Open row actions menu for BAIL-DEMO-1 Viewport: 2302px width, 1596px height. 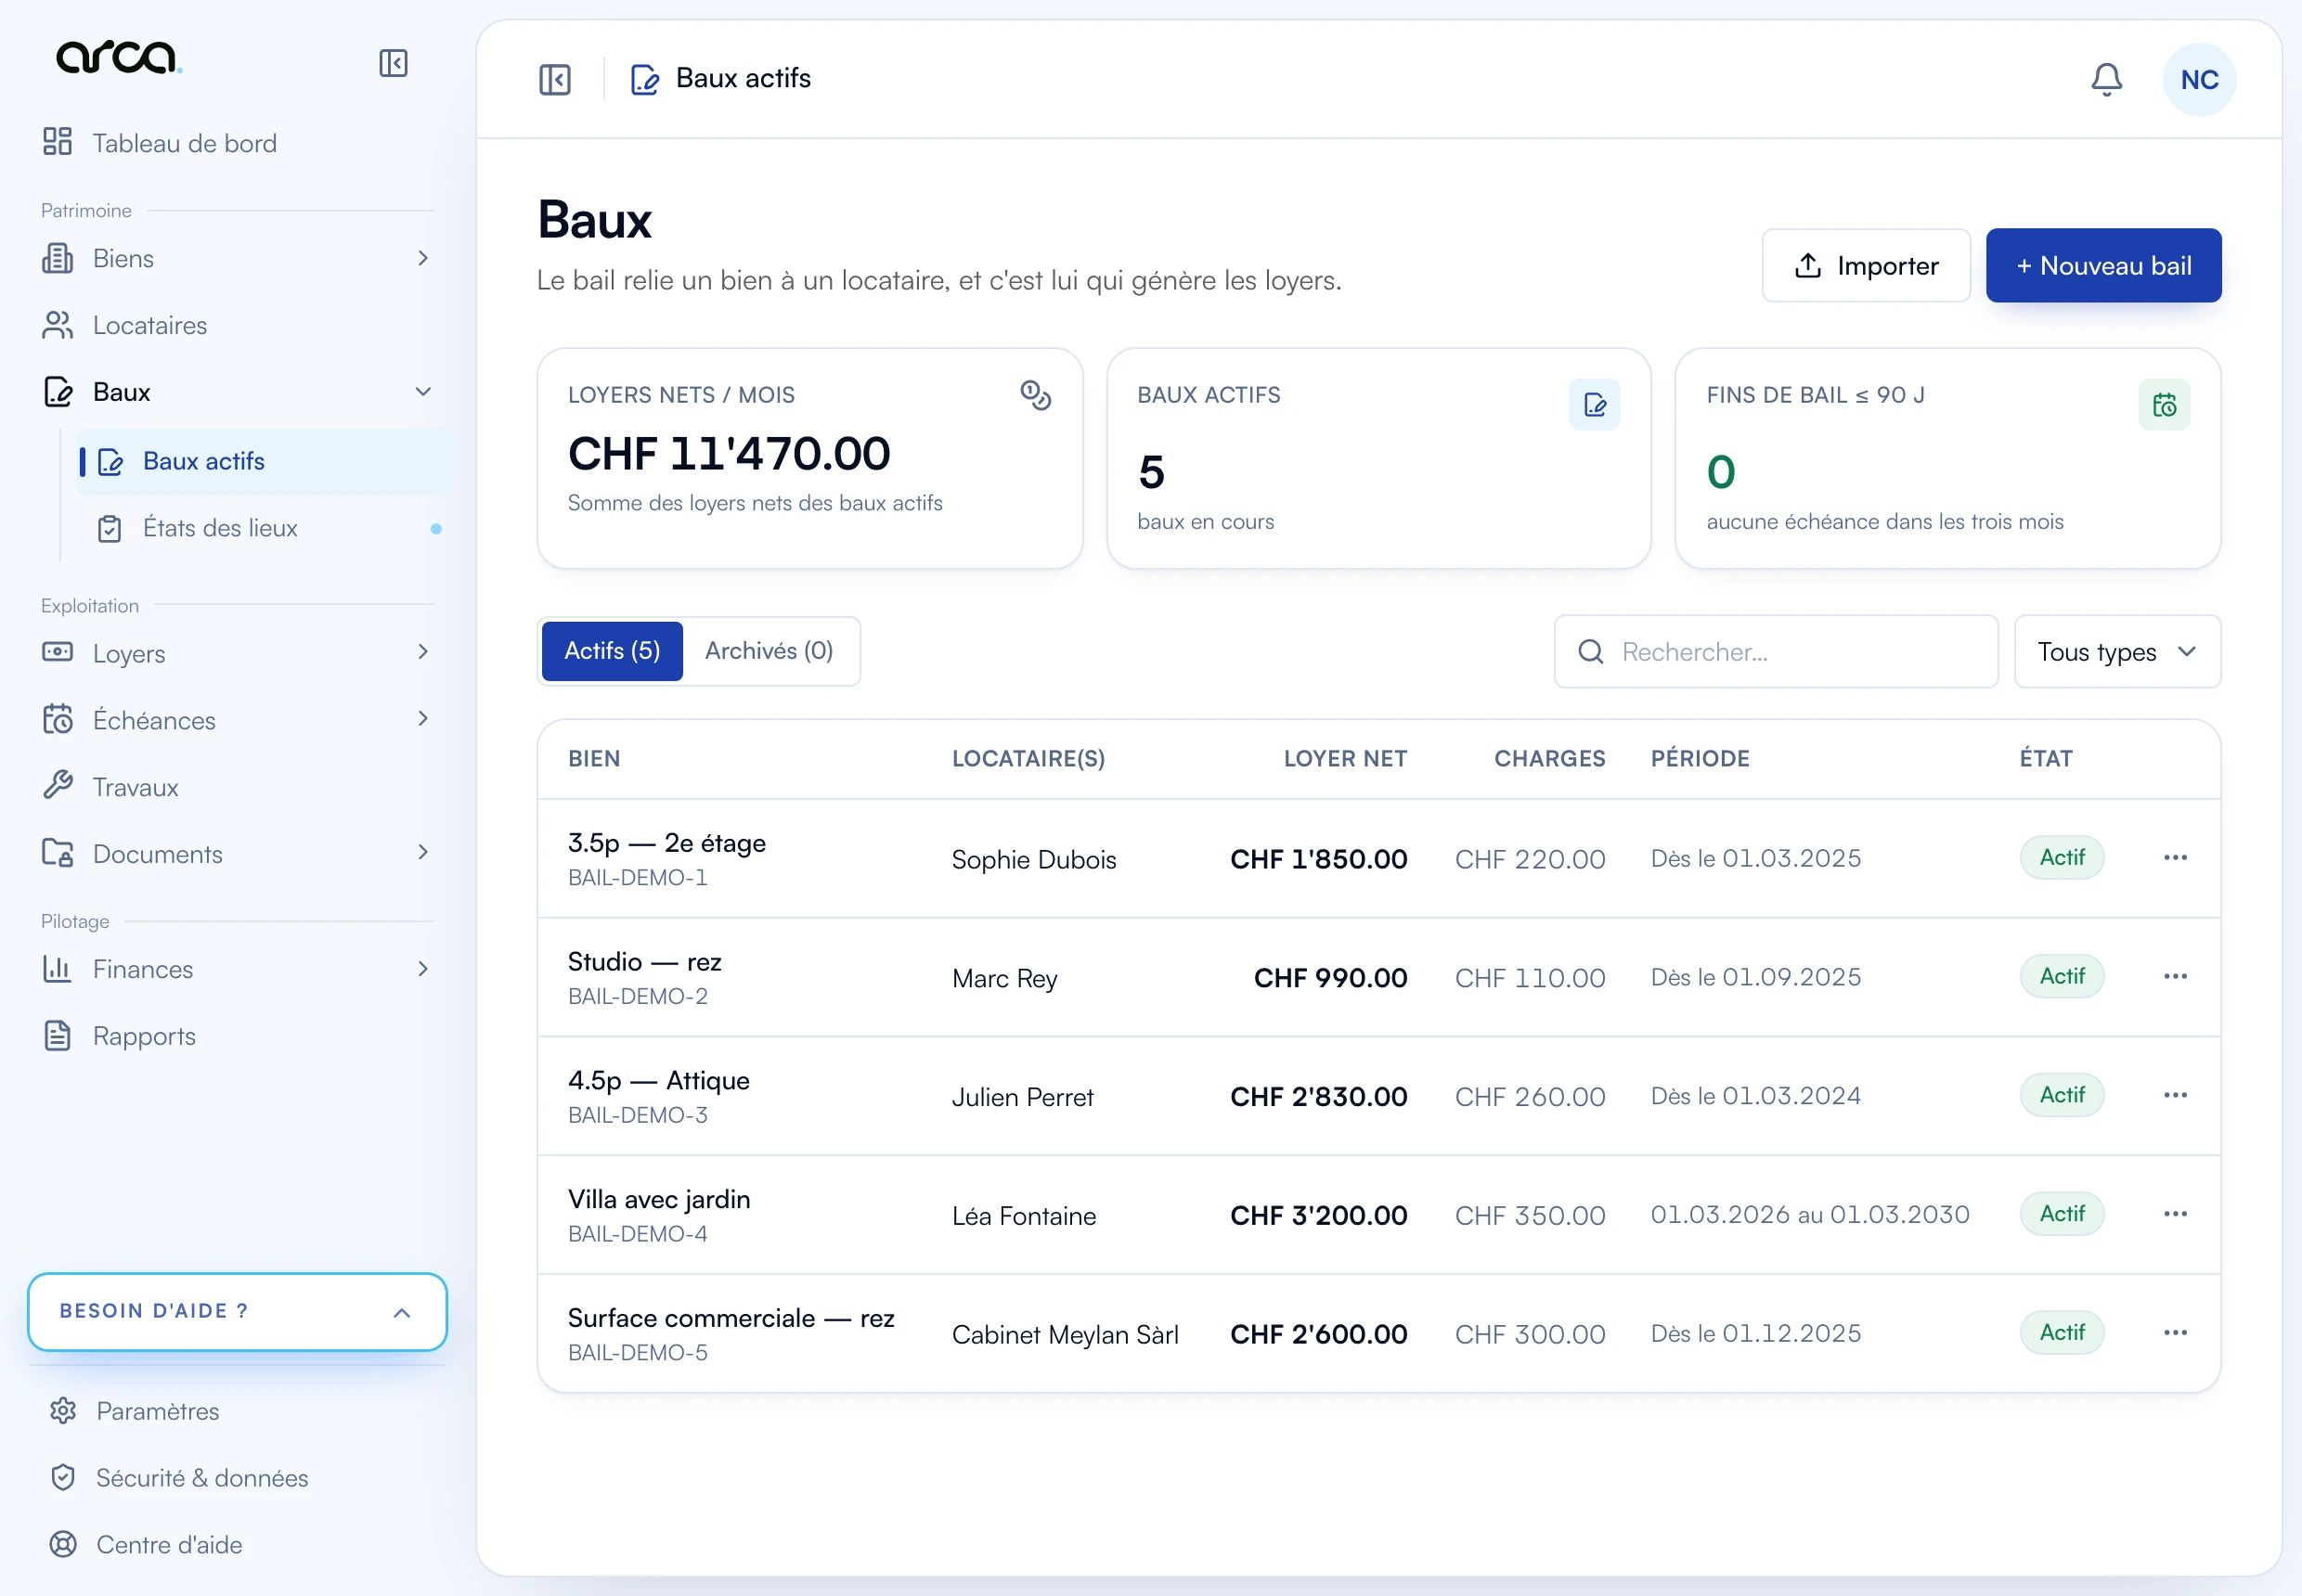[x=2175, y=857]
